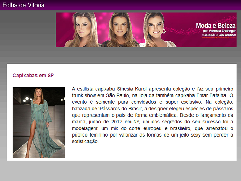Click the Folha de Vitoria header title
This screenshot has height=181, width=241.
pyautogui.click(x=23, y=5)
